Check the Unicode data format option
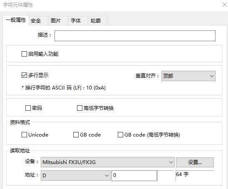This screenshot has height=189, width=228. (24, 135)
